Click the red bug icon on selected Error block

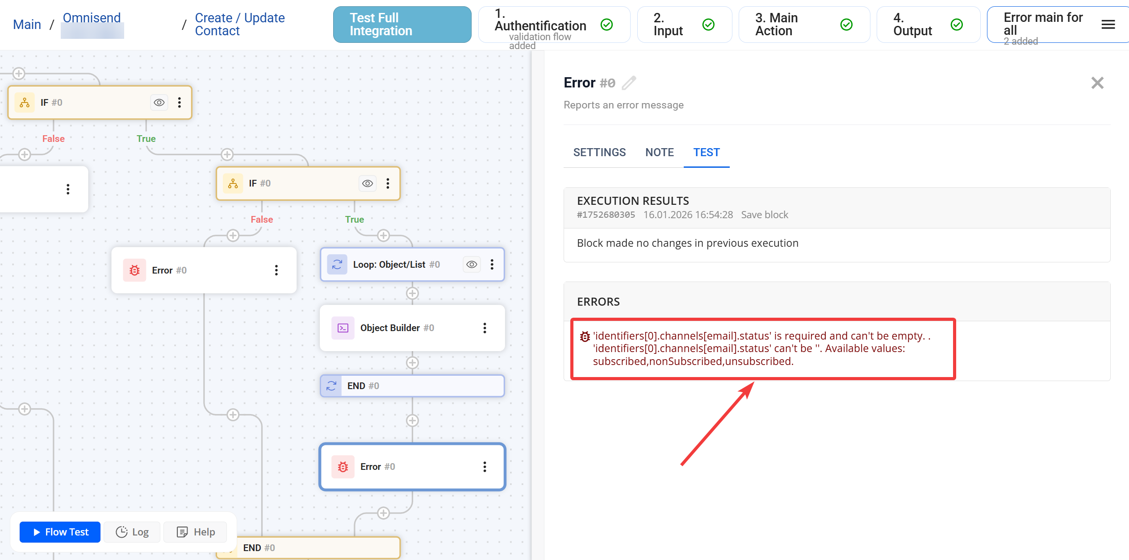coord(343,467)
